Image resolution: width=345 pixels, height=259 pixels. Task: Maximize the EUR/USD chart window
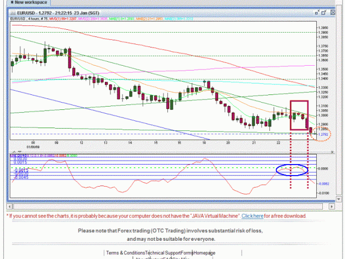pos(323,13)
